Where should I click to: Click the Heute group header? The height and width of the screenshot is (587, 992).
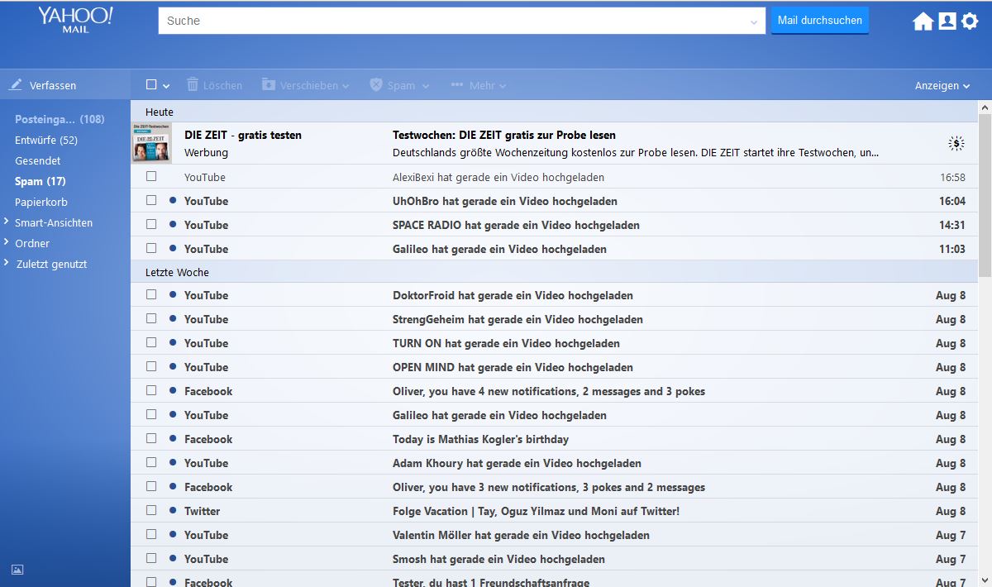[x=554, y=112]
